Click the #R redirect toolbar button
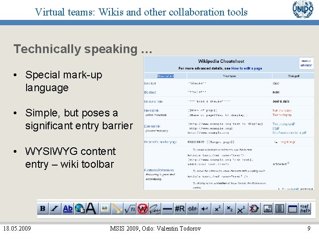 coord(180,208)
